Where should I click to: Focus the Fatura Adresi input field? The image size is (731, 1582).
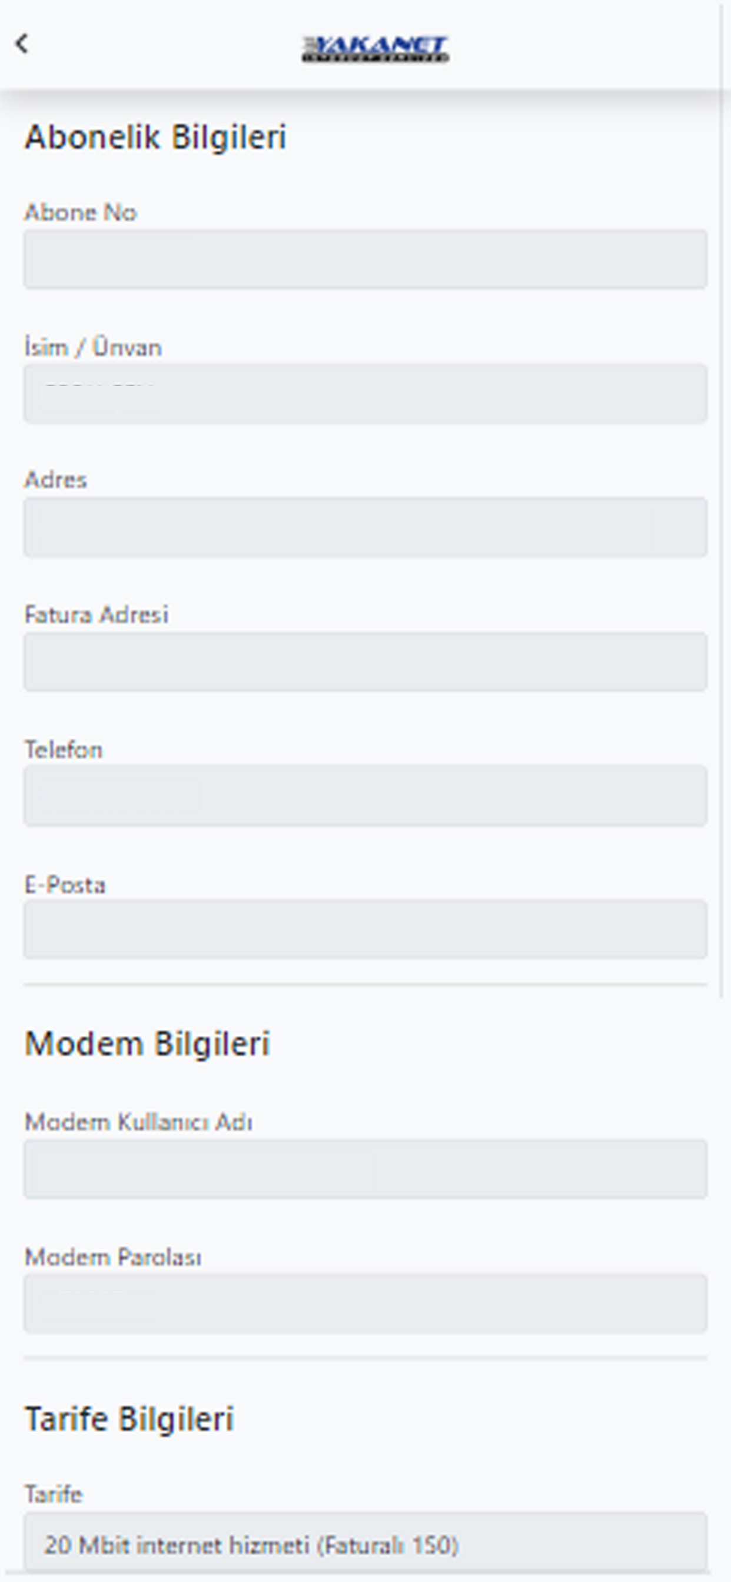(x=365, y=662)
